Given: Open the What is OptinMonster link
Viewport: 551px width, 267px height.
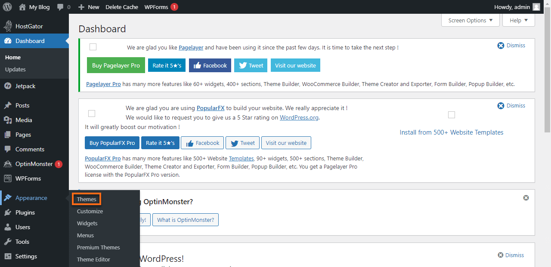Looking at the screenshot, I should click(185, 219).
